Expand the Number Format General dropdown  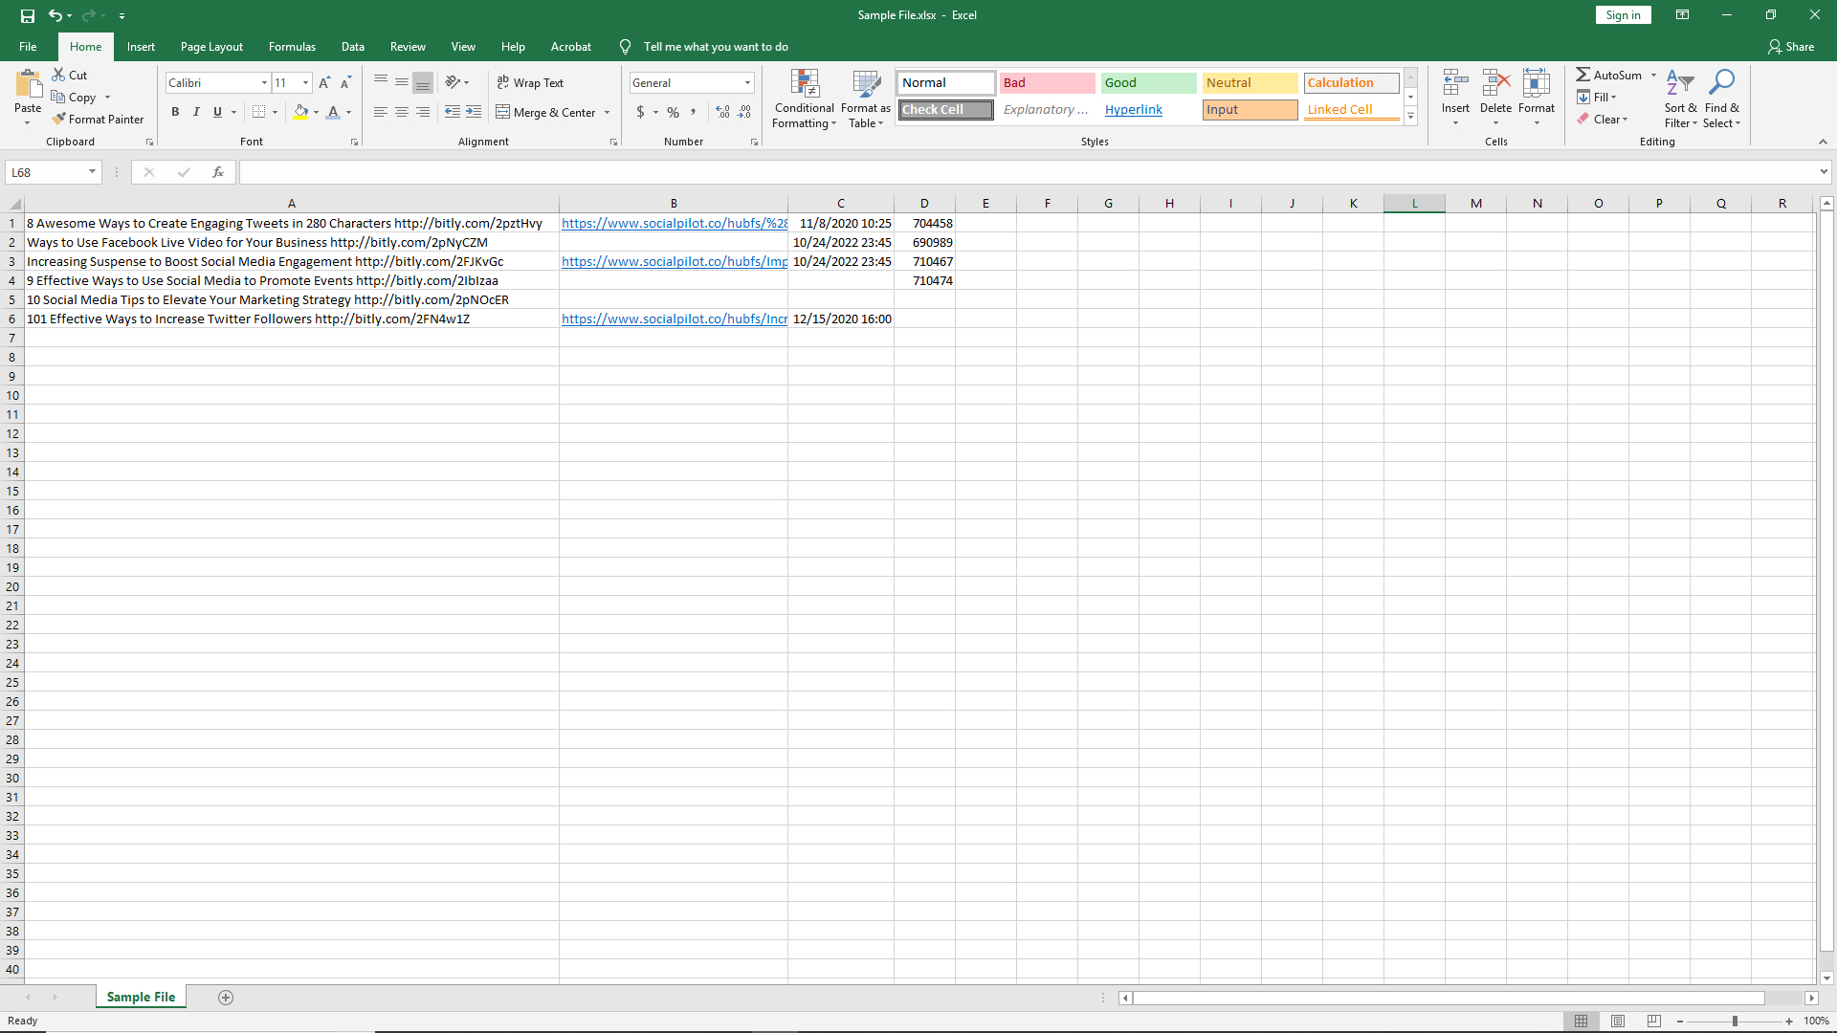click(747, 83)
